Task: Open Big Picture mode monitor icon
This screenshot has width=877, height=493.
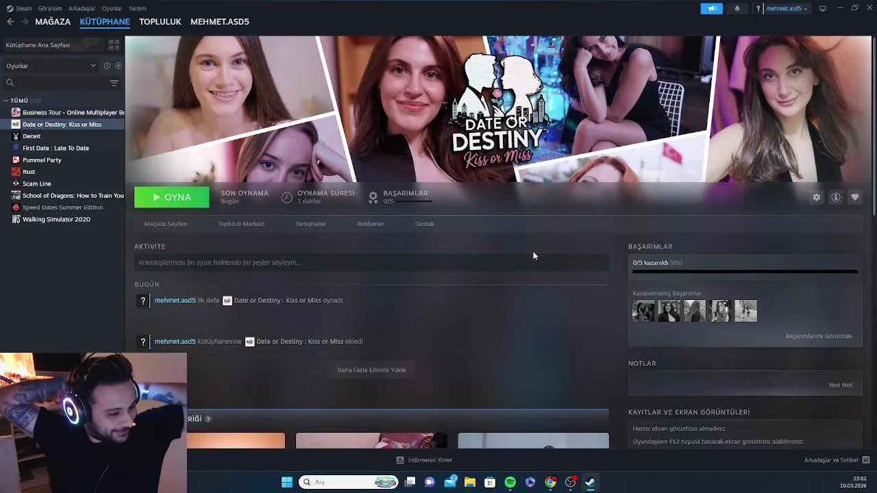Action: click(x=823, y=8)
